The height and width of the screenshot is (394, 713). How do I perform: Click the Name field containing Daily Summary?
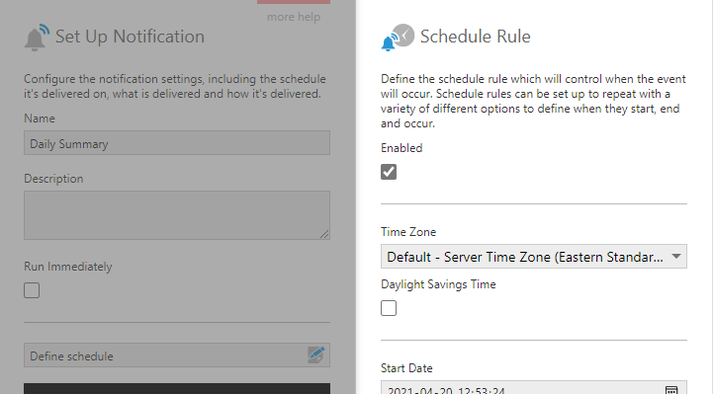click(x=177, y=143)
